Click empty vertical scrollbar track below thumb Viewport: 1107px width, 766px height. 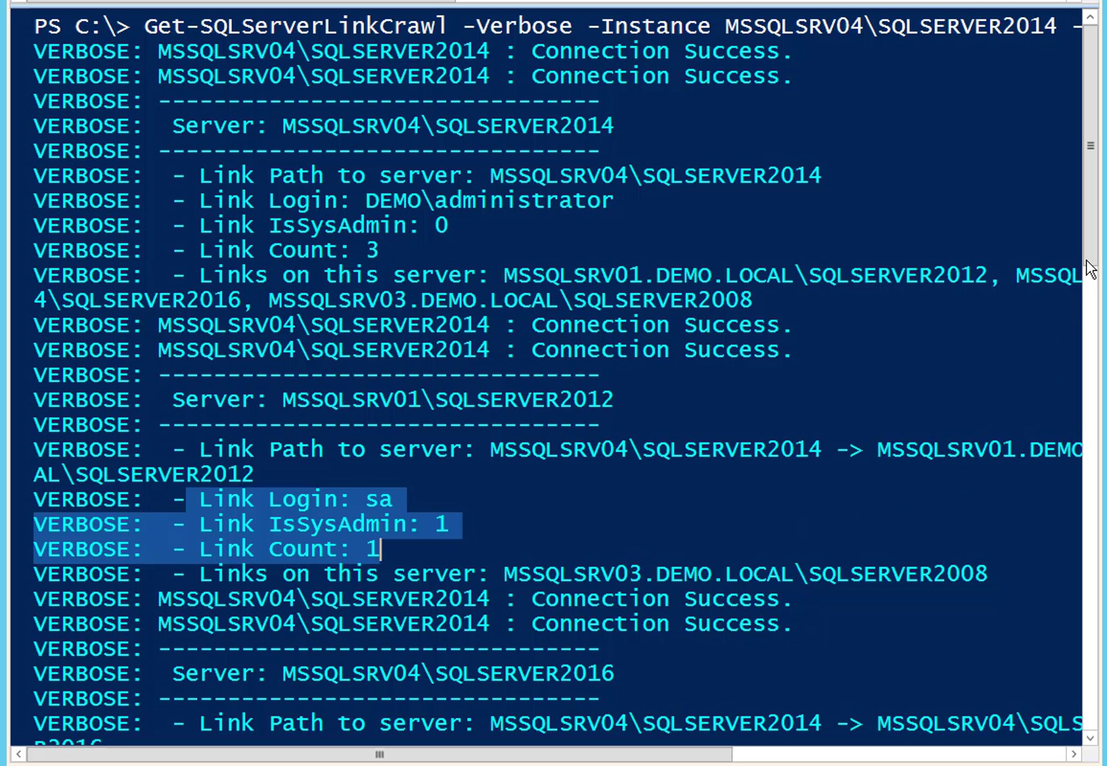1090,494
